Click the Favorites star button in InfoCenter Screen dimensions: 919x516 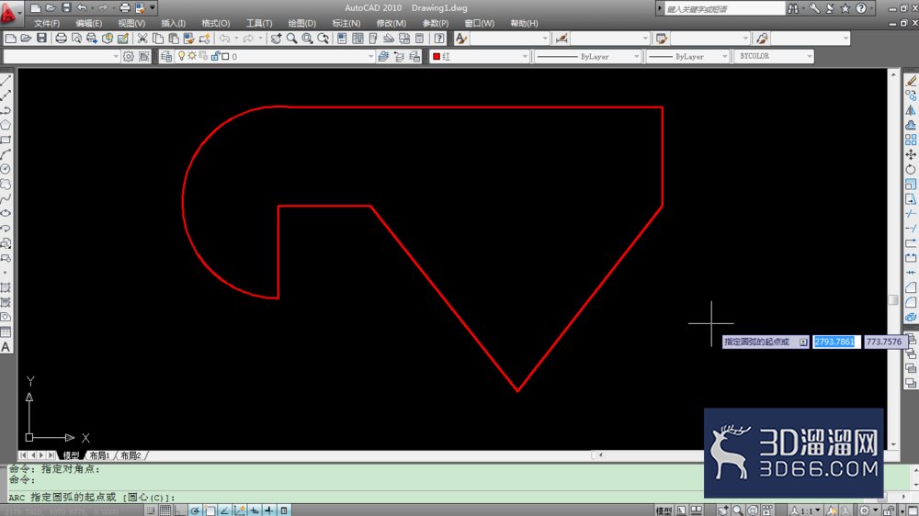pyautogui.click(x=845, y=8)
